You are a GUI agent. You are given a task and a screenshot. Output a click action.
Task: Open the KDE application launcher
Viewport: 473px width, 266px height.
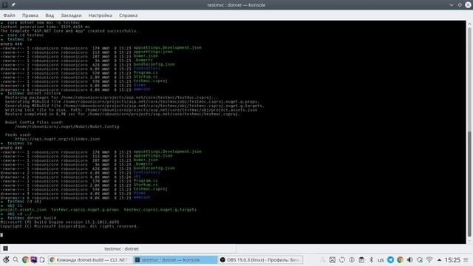click(6, 259)
